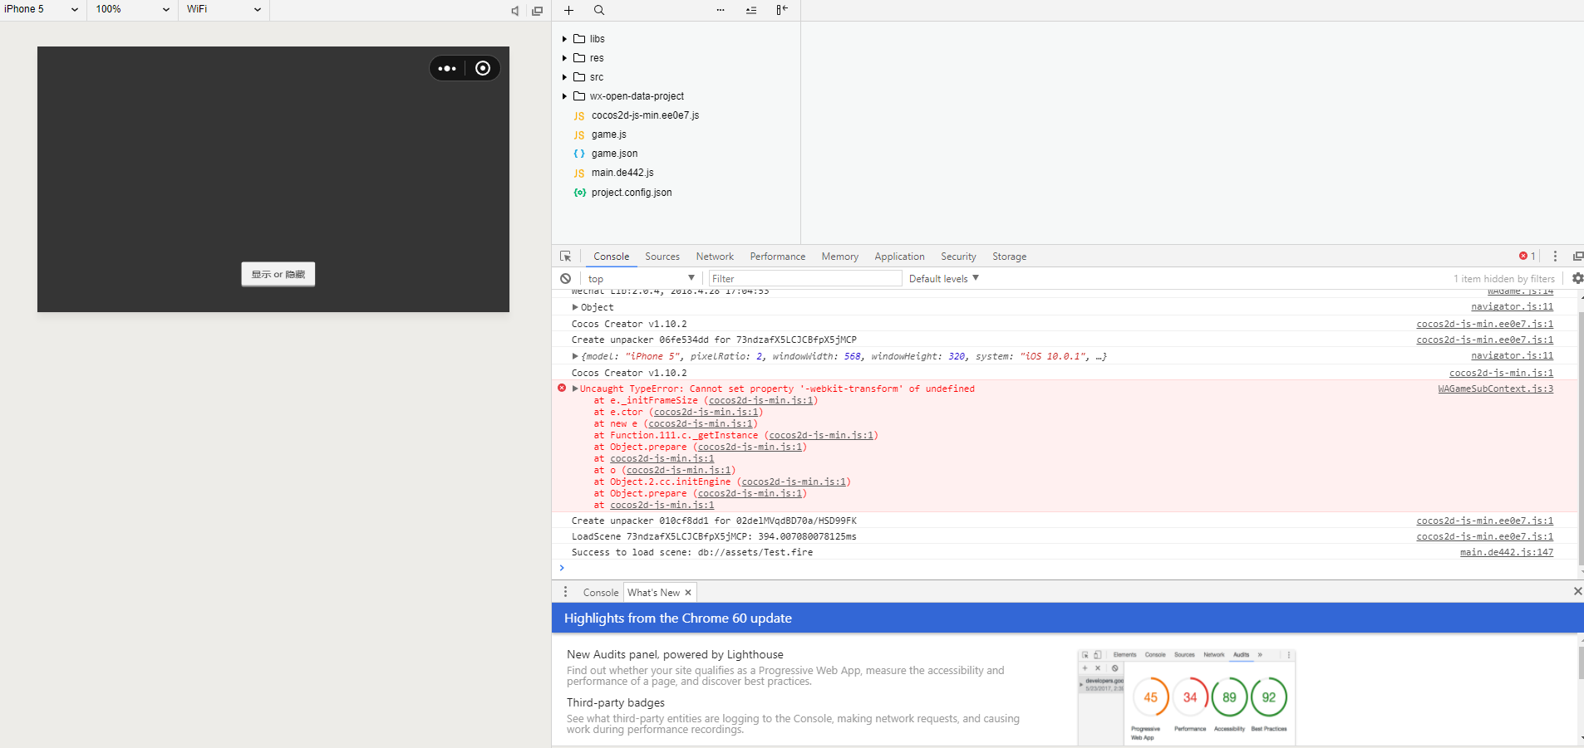Open file search with the magnifier icon
Image resolution: width=1584 pixels, height=748 pixels.
[599, 11]
